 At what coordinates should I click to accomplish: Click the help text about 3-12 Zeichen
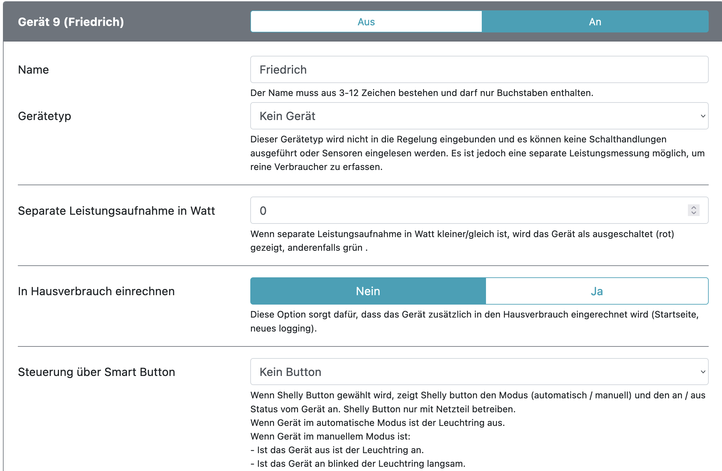pyautogui.click(x=421, y=93)
